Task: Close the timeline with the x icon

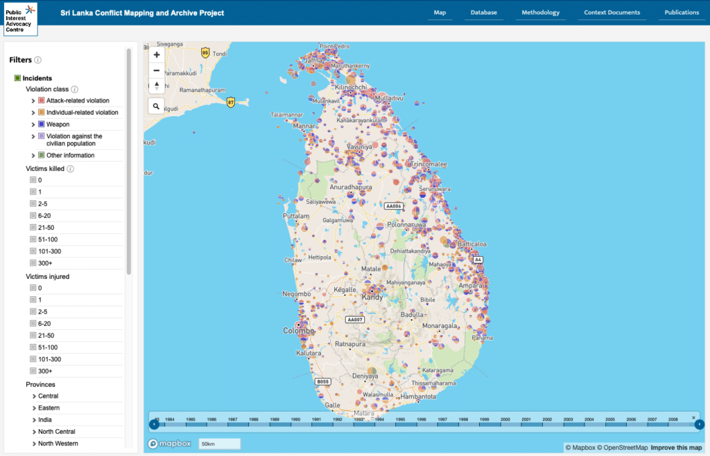Action: [x=693, y=417]
